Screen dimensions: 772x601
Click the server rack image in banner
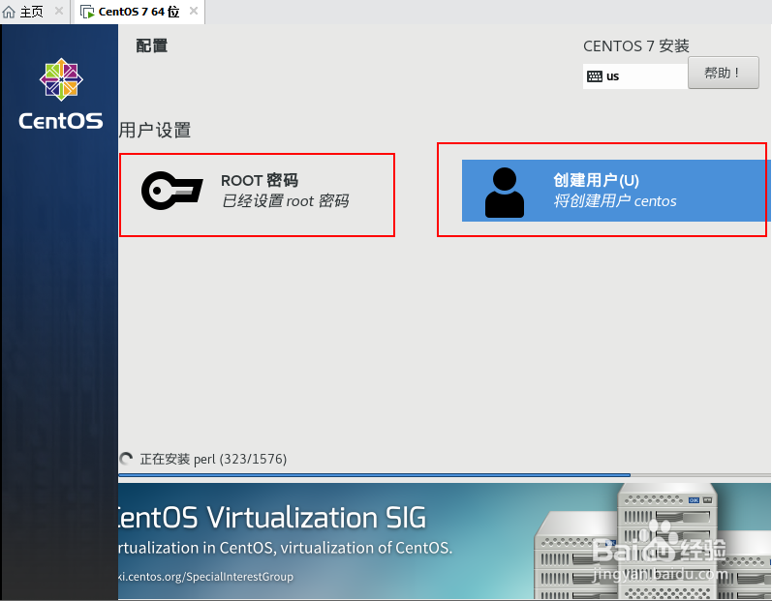click(652, 541)
